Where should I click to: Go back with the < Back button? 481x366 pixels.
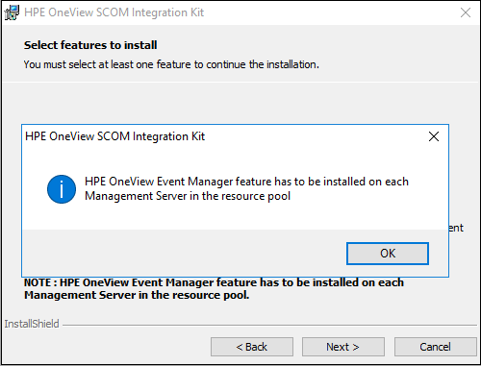click(252, 347)
